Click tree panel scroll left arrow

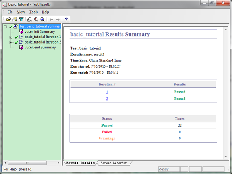(5, 163)
